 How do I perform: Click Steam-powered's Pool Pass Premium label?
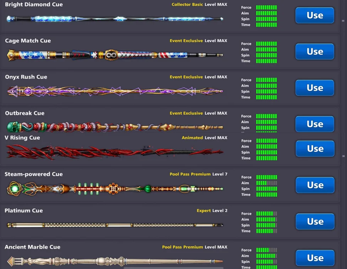[x=190, y=174]
